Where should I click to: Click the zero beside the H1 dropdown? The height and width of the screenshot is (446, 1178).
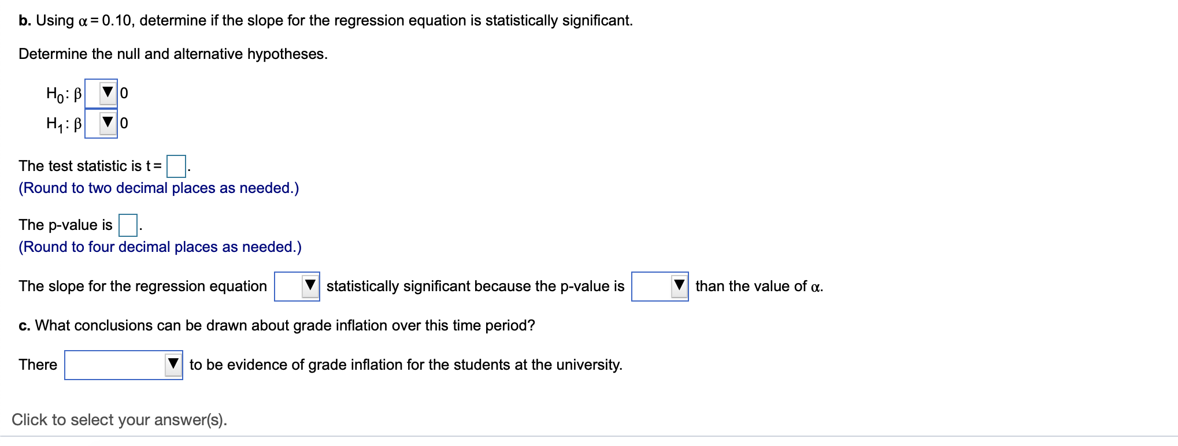(124, 123)
